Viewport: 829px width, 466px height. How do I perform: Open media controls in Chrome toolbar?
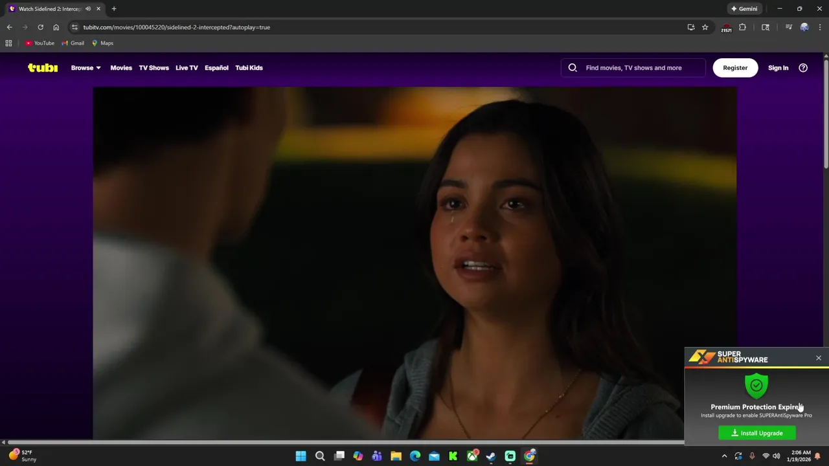pyautogui.click(x=788, y=27)
